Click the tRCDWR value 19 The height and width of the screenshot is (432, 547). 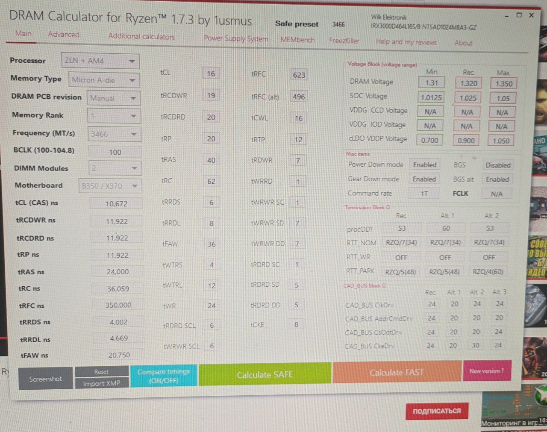[211, 95]
